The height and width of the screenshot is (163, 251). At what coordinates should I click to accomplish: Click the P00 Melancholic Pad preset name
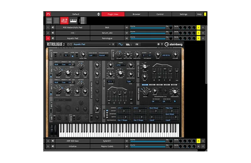(73, 28)
